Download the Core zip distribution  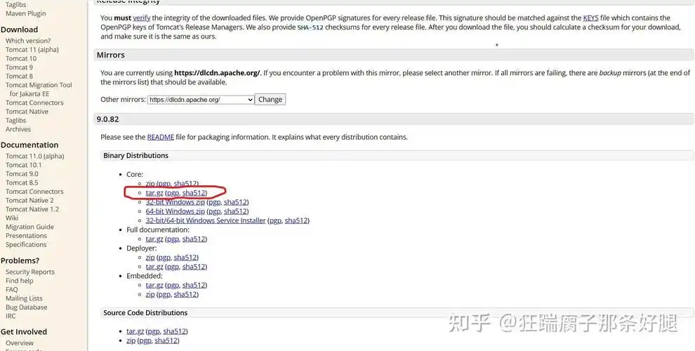[150, 183]
